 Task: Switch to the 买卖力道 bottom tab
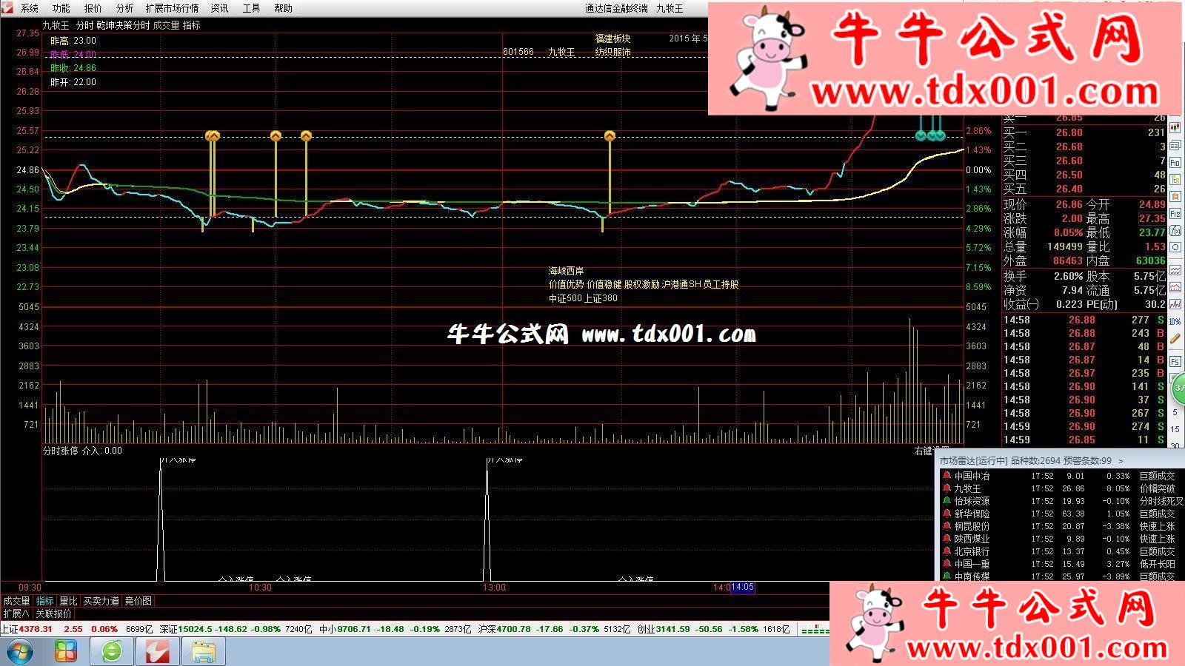[x=101, y=601]
